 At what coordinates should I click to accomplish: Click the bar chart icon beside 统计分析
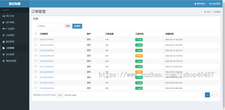3,16
